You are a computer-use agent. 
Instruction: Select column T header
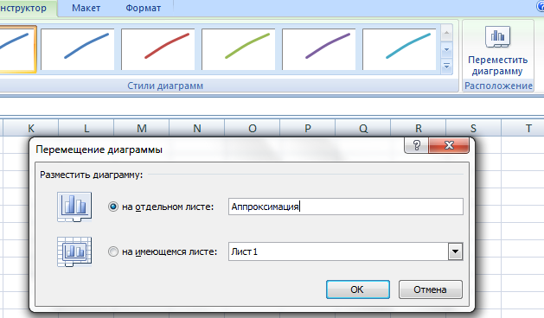pyautogui.click(x=523, y=128)
